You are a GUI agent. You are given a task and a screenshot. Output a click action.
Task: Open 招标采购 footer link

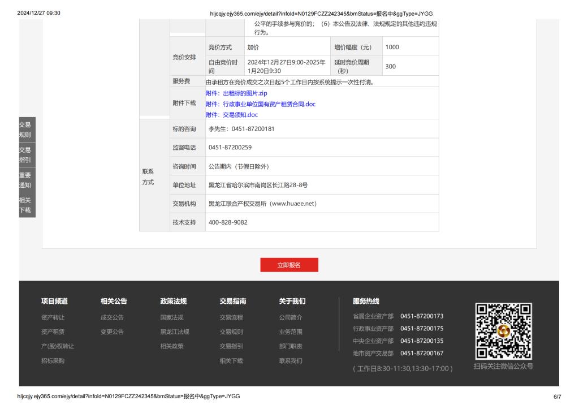(x=53, y=361)
